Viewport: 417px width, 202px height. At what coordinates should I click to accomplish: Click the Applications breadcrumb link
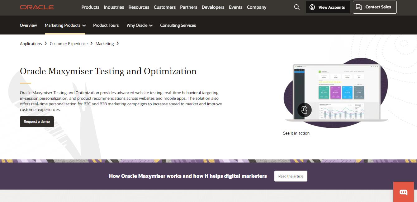pos(31,44)
